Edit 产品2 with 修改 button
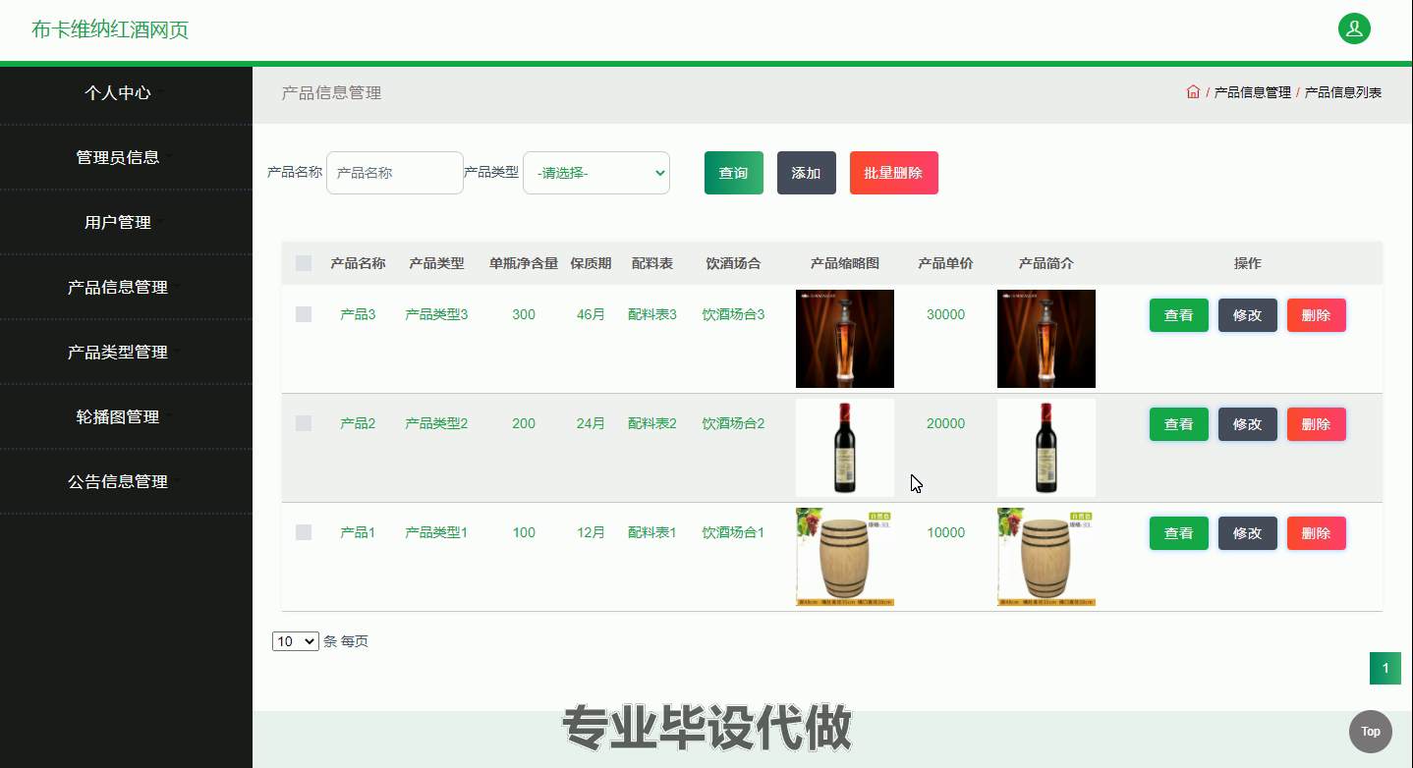Viewport: 1413px width, 768px height. 1248,424
